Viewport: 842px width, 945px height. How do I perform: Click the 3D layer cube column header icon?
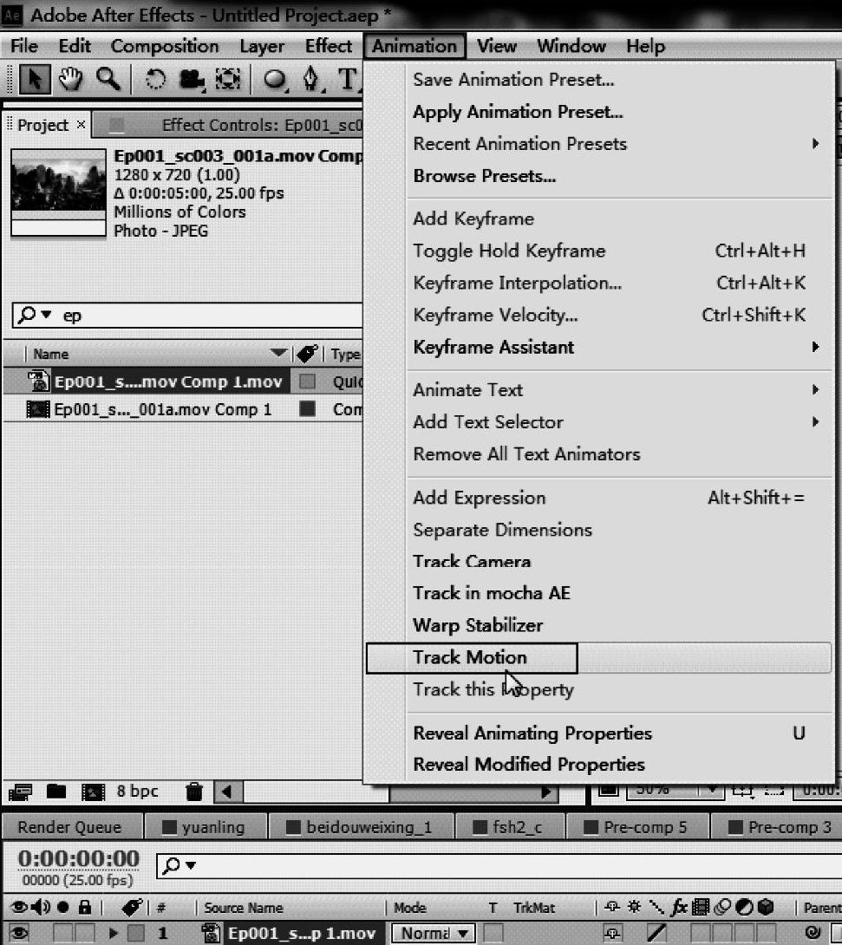(766, 907)
